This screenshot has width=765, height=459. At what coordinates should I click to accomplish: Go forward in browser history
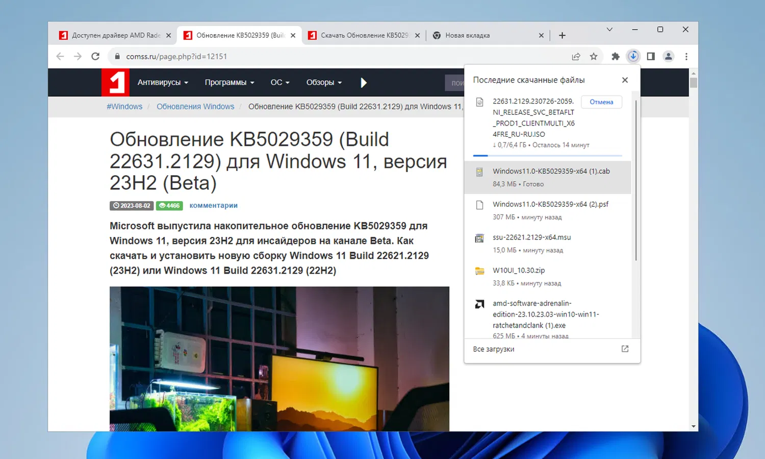[78, 57]
